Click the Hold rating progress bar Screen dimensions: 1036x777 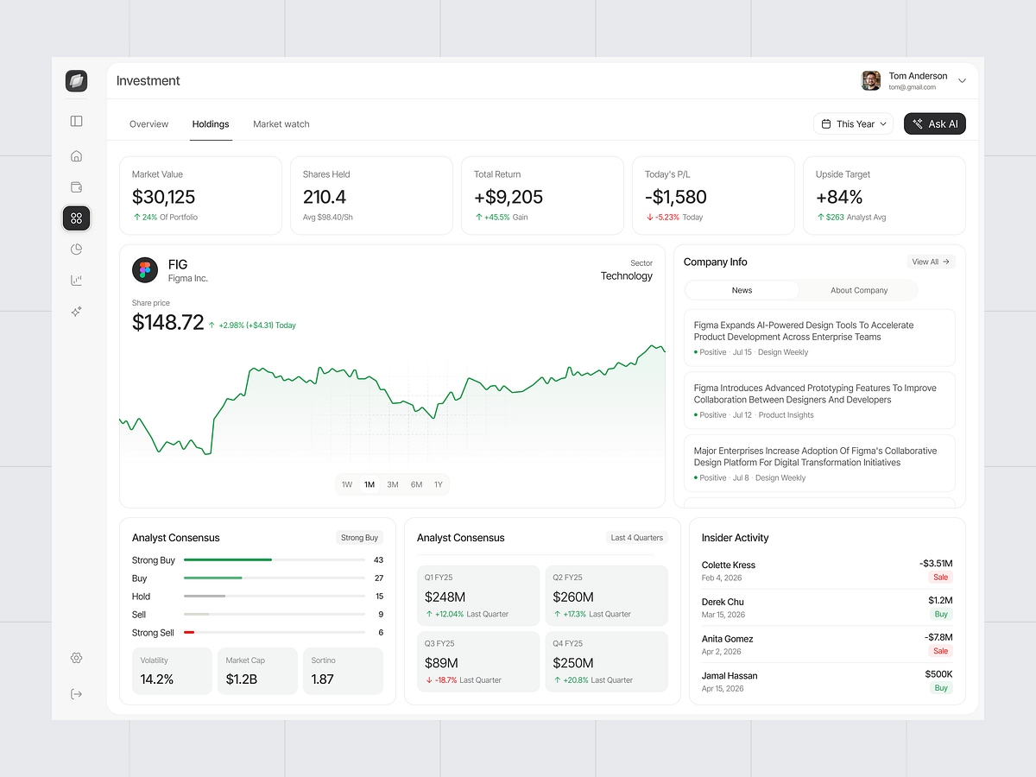coord(274,597)
